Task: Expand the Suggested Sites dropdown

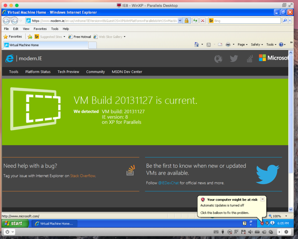Action: pos(64,36)
